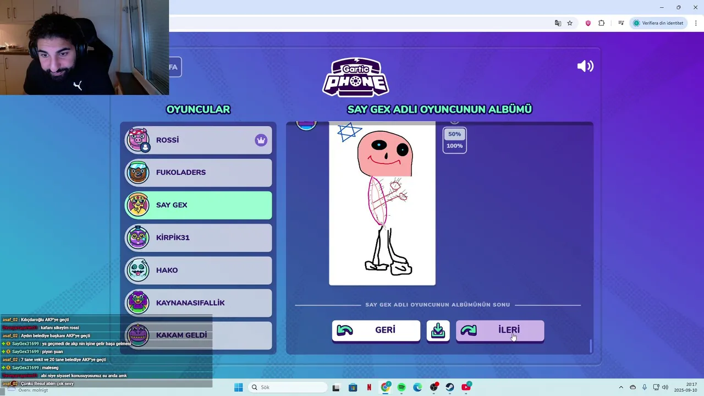The image size is (704, 396).
Task: Click the crown icon on ROSSI's row
Action: click(x=261, y=140)
